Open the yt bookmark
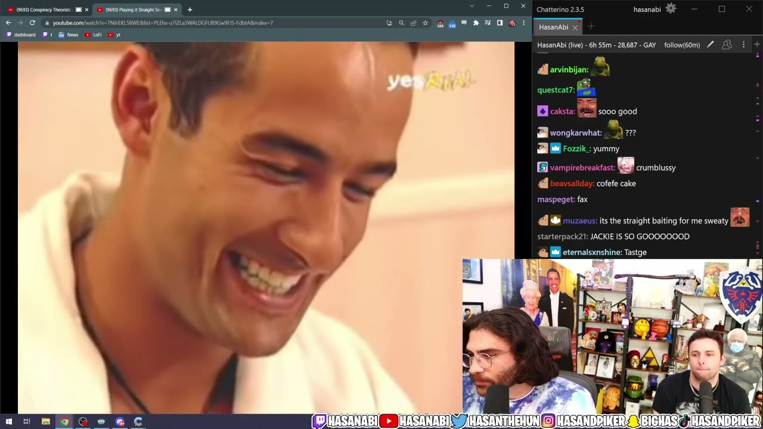 pos(114,35)
